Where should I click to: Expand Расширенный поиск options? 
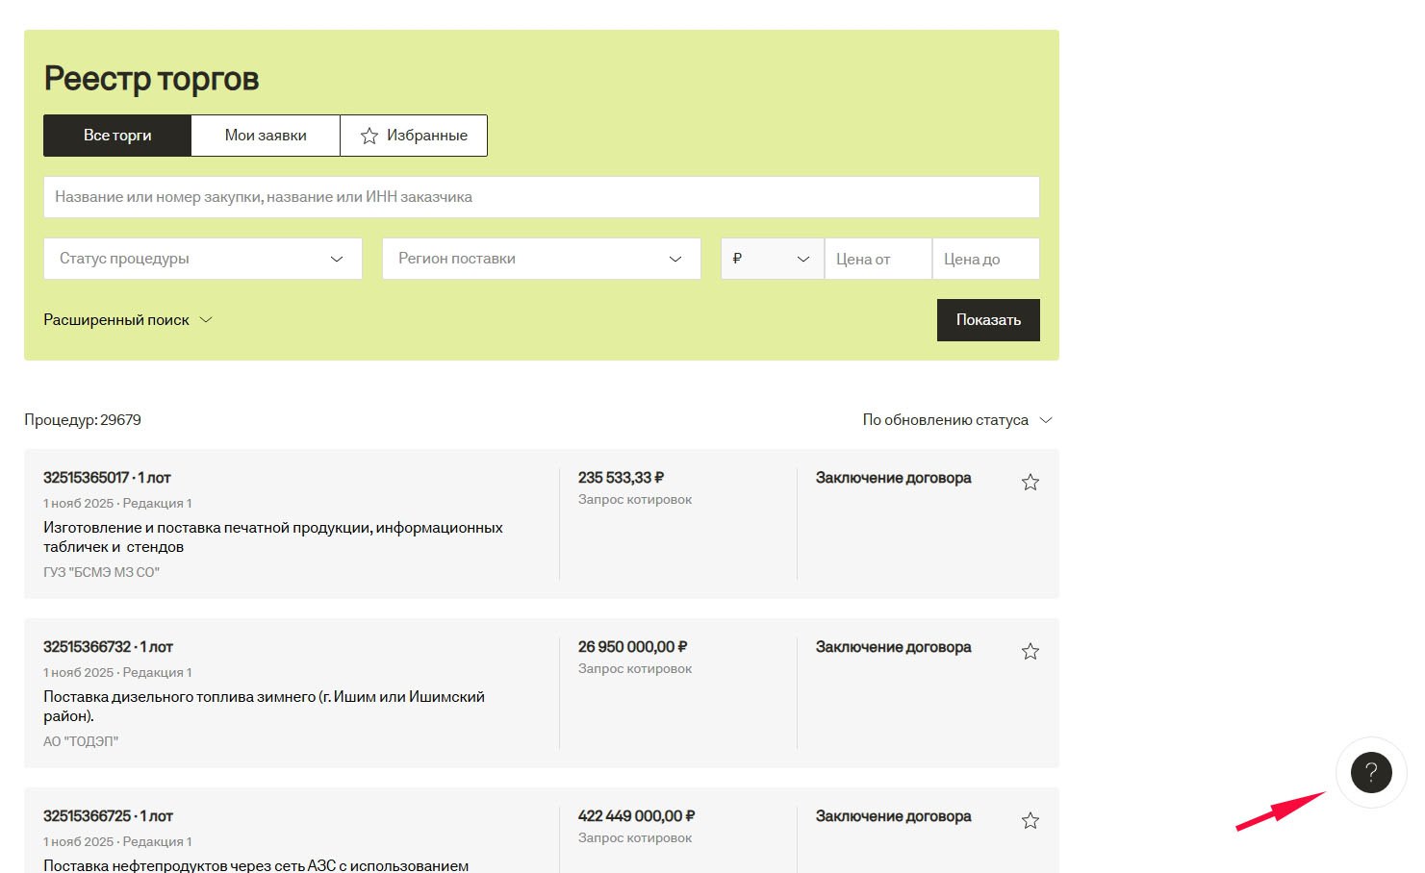click(127, 320)
